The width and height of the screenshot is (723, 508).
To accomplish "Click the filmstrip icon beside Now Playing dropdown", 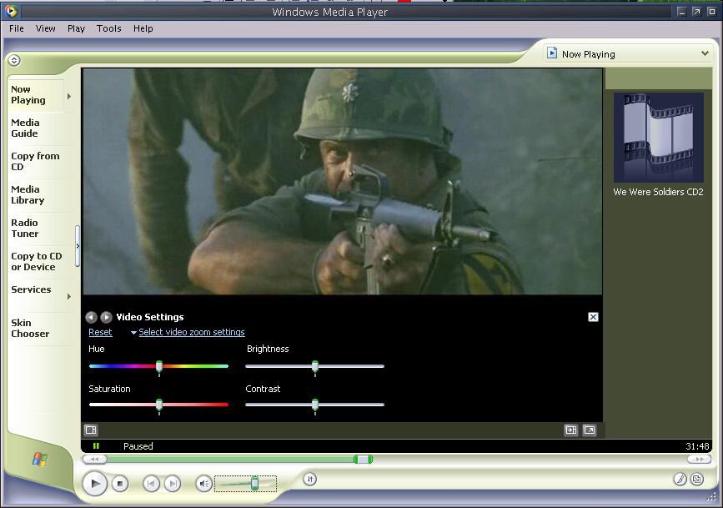I will (552, 53).
